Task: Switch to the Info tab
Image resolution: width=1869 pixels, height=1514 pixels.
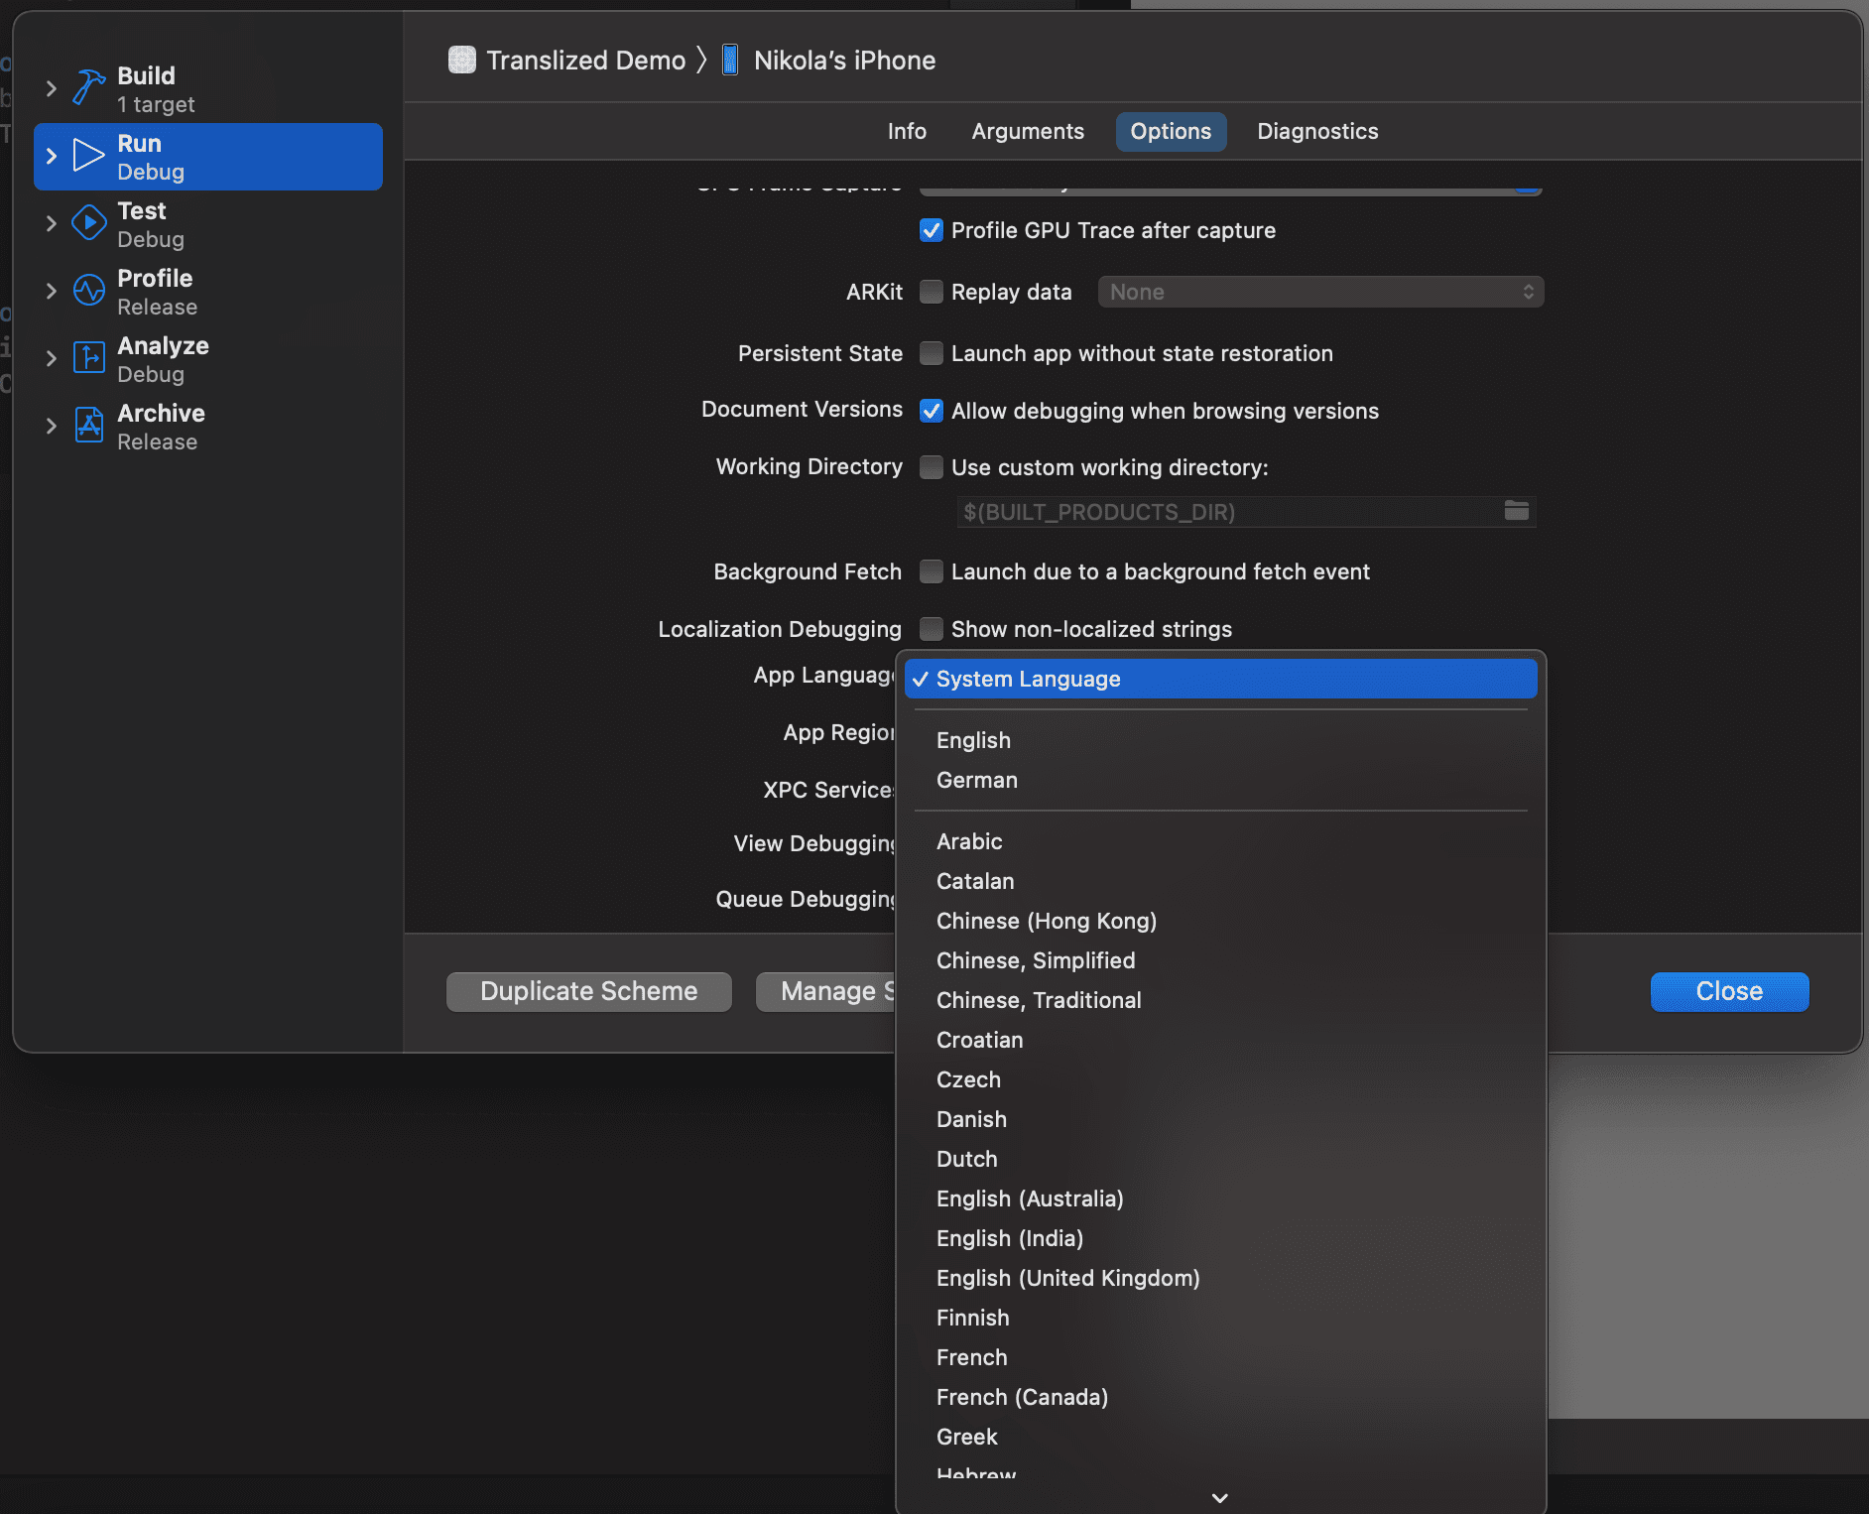Action: pos(907,131)
